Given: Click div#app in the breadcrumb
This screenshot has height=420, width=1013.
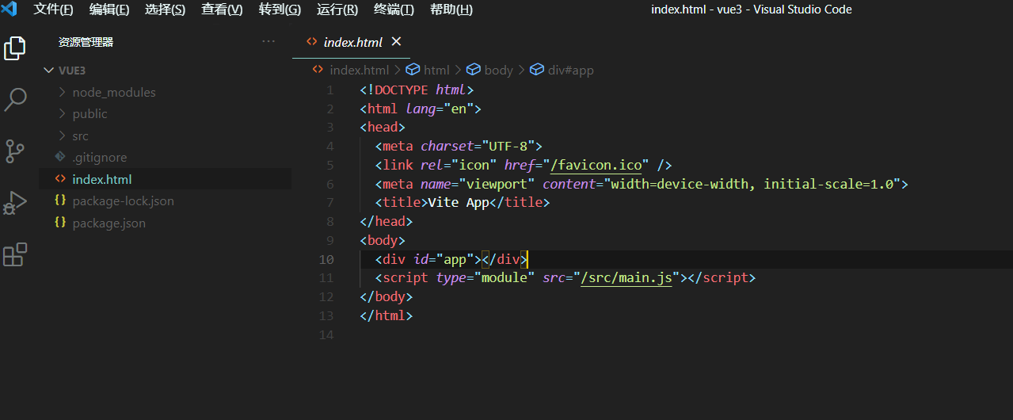Looking at the screenshot, I should (570, 70).
